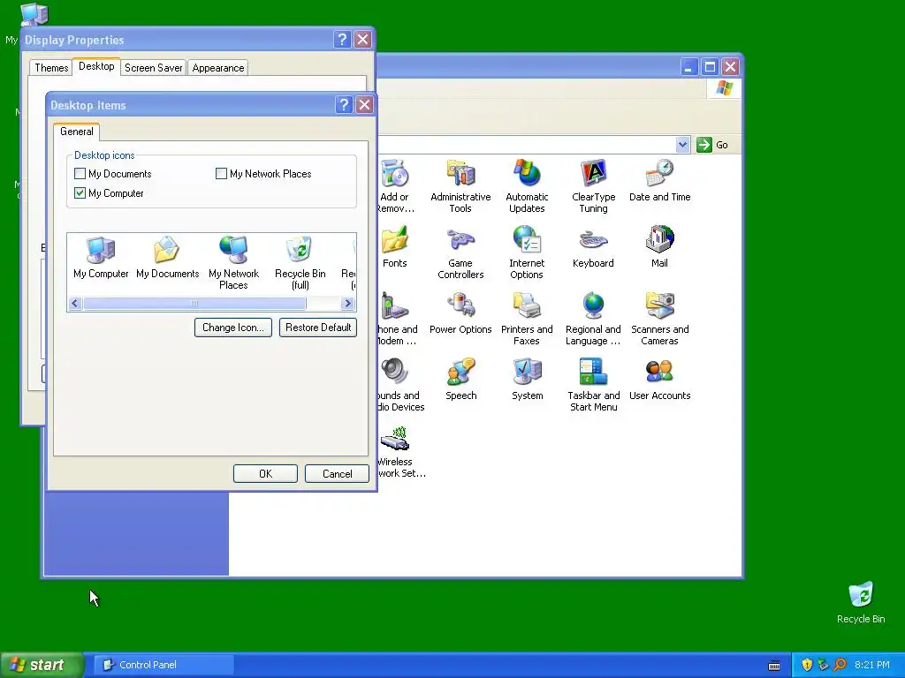905x678 pixels.
Task: Click the magnifier tray icon
Action: (x=840, y=665)
